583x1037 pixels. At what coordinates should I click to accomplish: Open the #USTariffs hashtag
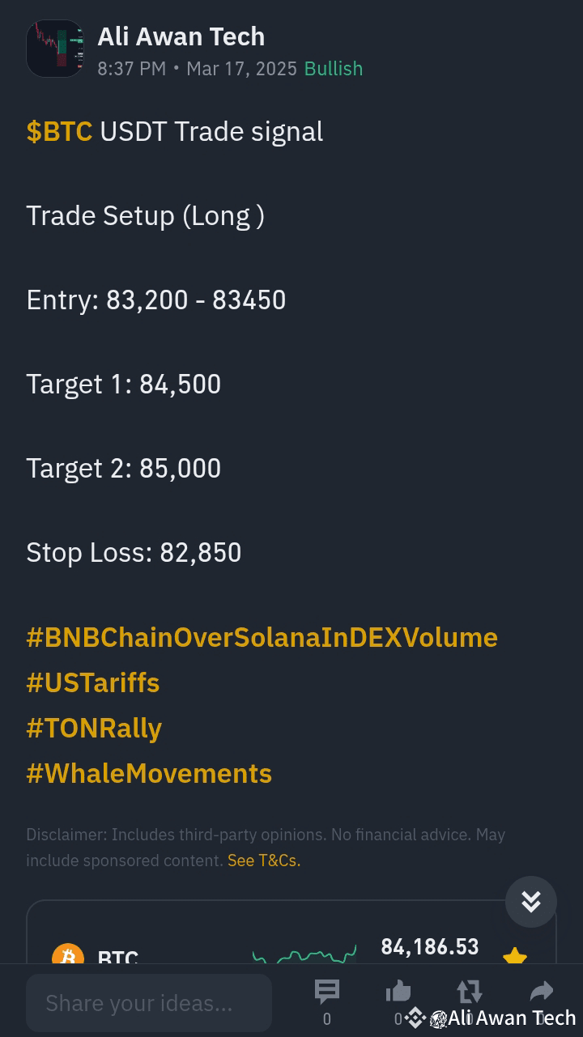[x=93, y=682]
